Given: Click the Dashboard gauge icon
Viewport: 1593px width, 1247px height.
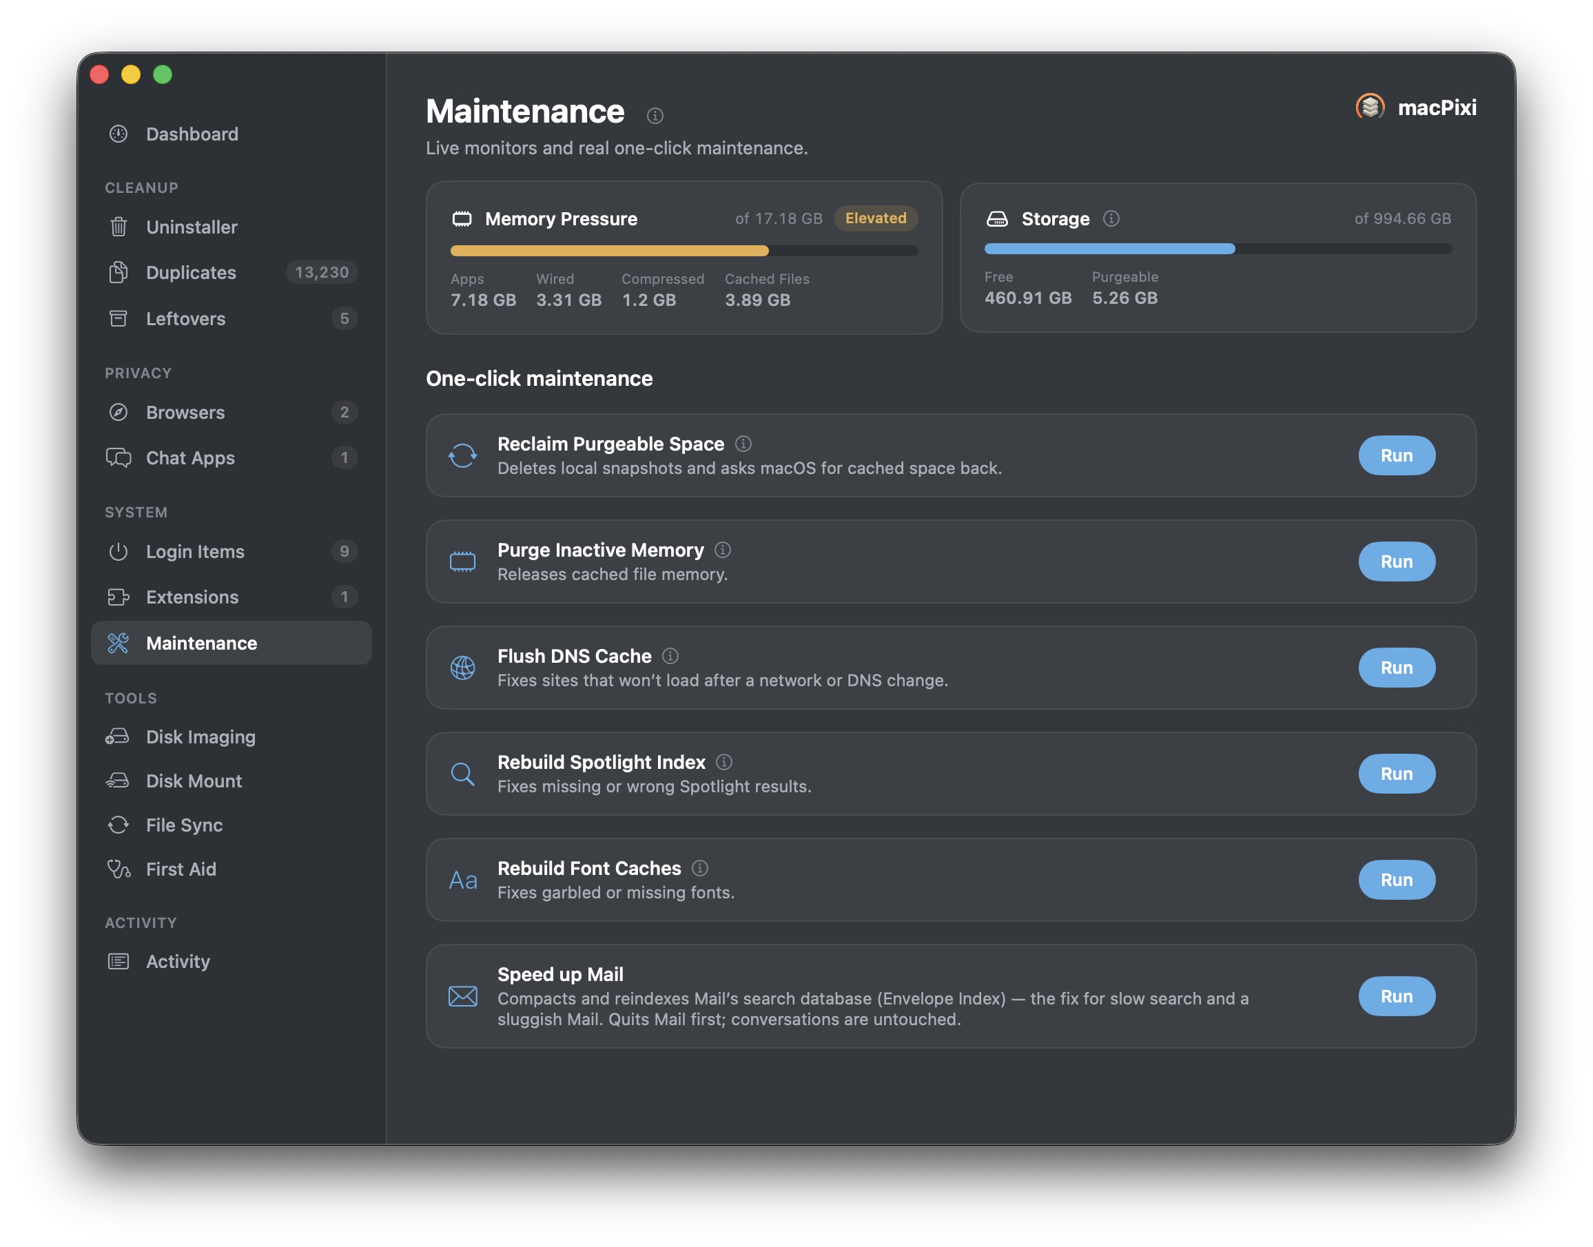Looking at the screenshot, I should pyautogui.click(x=119, y=134).
